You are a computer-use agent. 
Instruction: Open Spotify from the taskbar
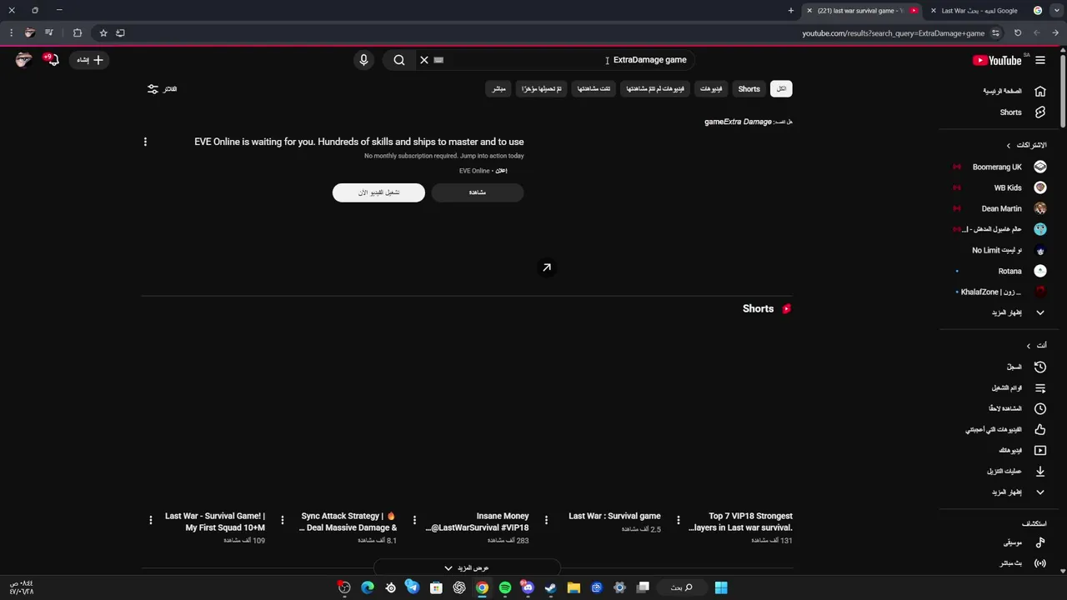505,587
